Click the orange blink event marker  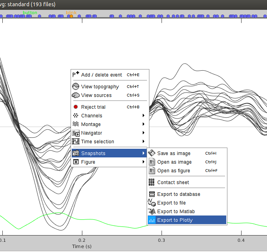click(x=71, y=16)
